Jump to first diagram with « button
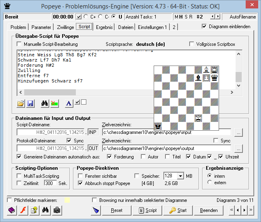Screen dimensions: 261x222 232,210
